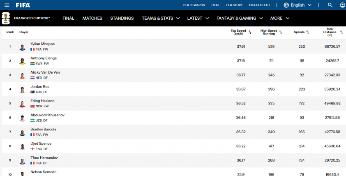Click the Uzbekistan flag under Khusanov
The image size is (346, 176).
pos(32,120)
